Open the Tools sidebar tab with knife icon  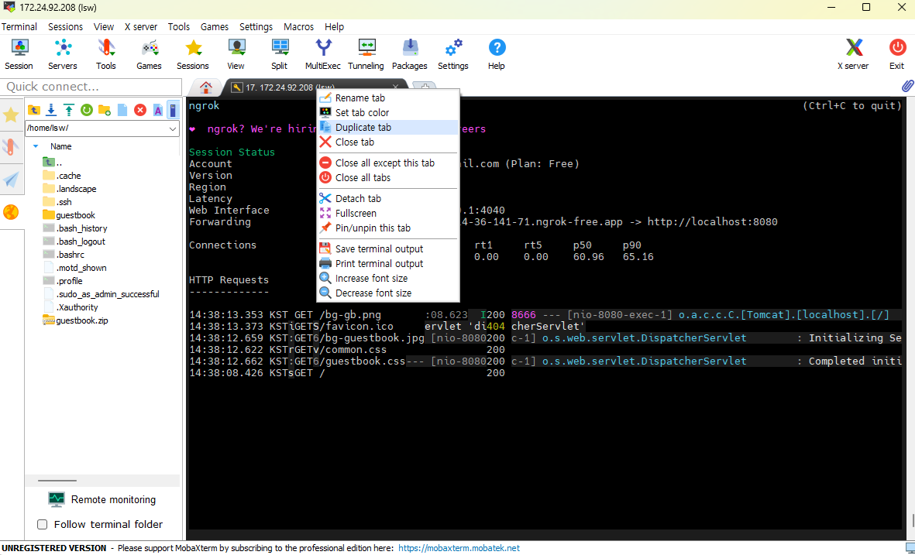pyautogui.click(x=11, y=147)
